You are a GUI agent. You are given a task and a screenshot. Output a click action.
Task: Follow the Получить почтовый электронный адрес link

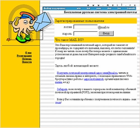[x=87, y=73]
